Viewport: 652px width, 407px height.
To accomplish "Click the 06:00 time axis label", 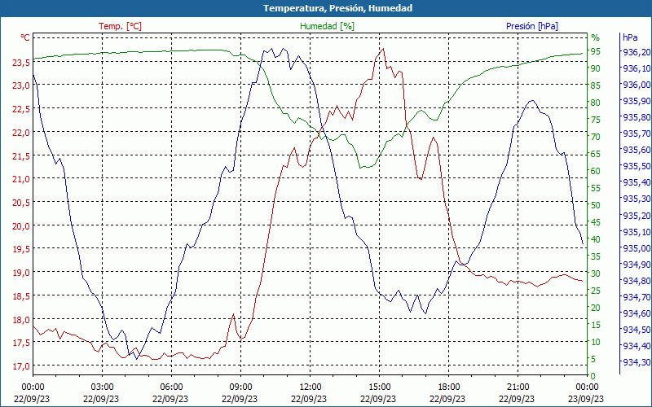I will (171, 387).
